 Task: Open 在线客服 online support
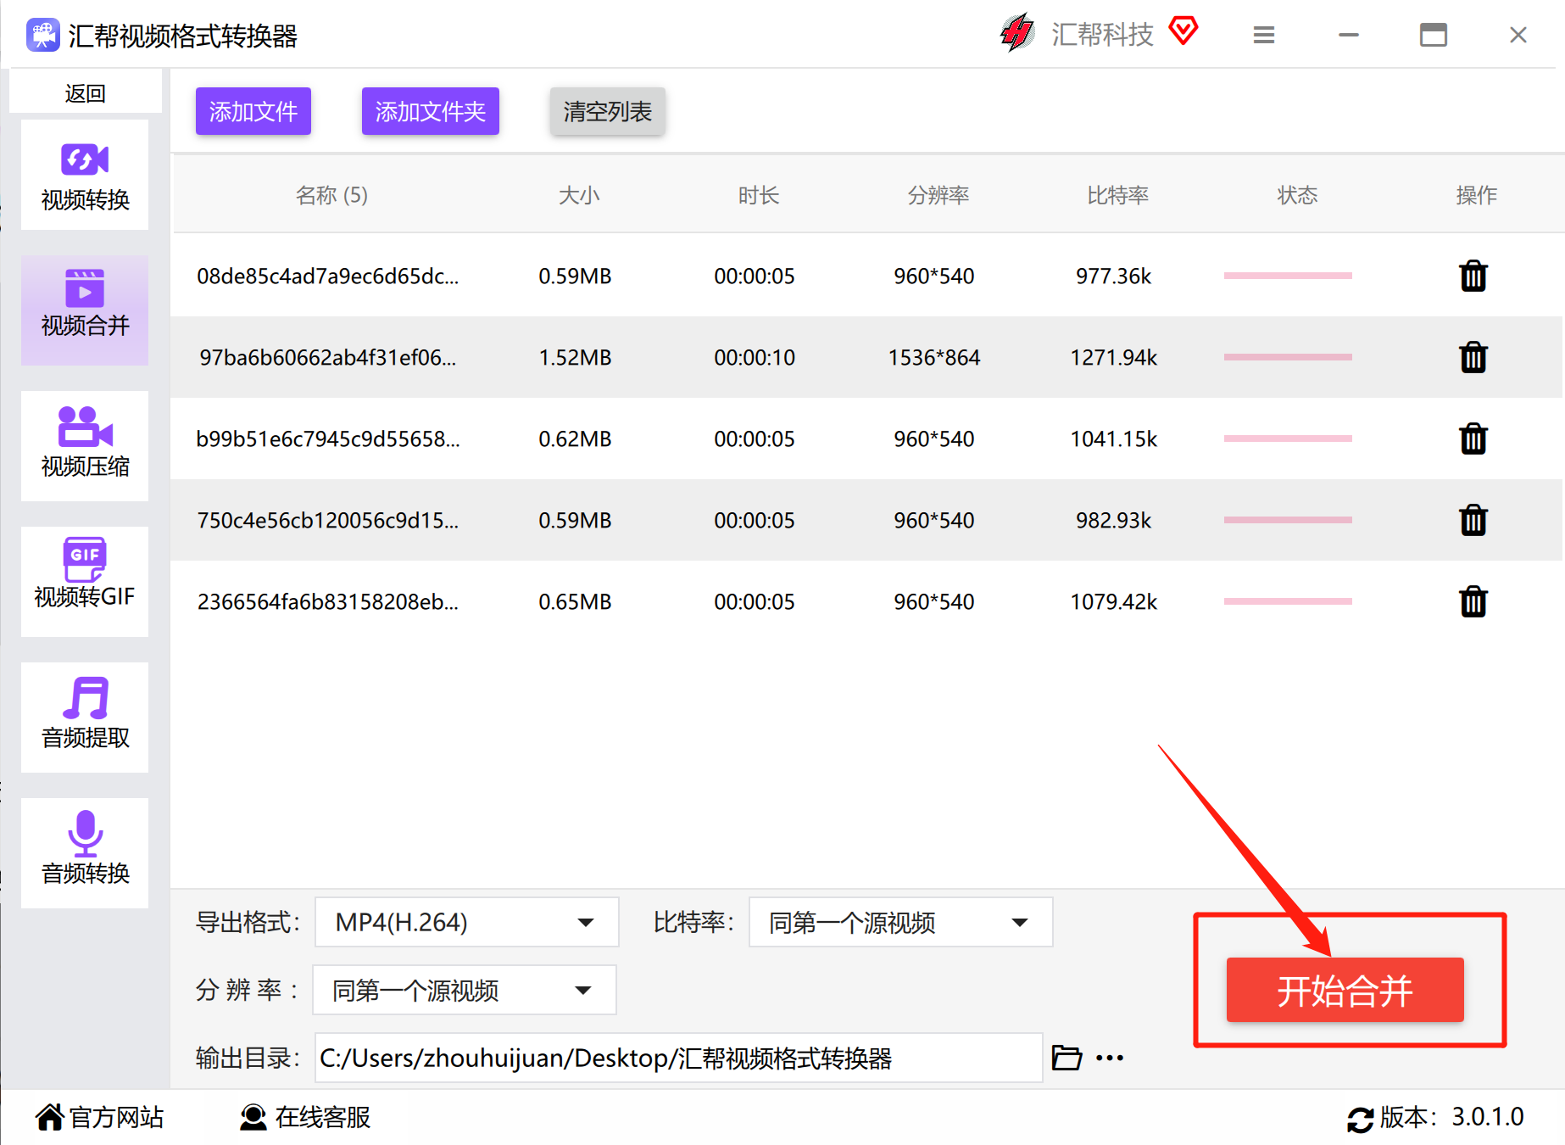(305, 1117)
